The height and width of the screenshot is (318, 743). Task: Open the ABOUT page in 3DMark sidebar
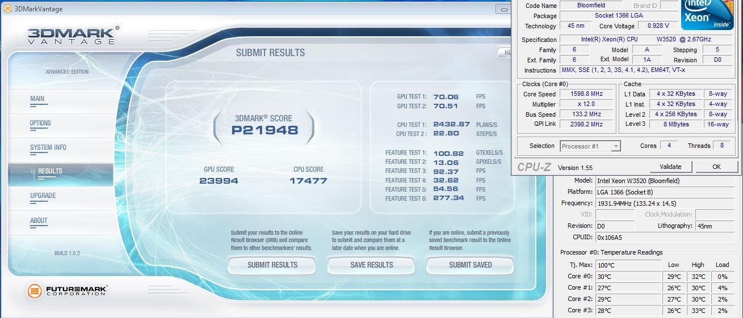[39, 221]
